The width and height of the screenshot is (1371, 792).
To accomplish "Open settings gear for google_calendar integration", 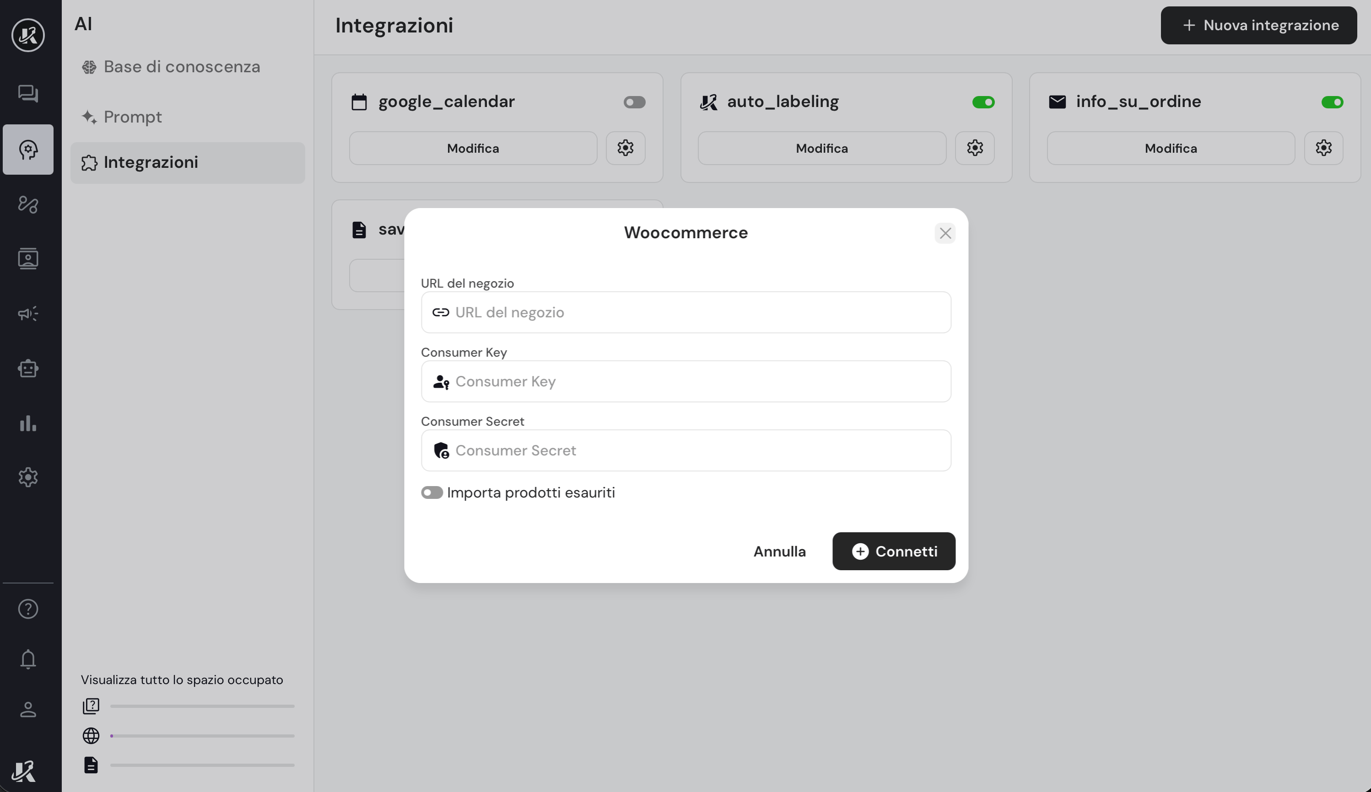I will click(625, 148).
